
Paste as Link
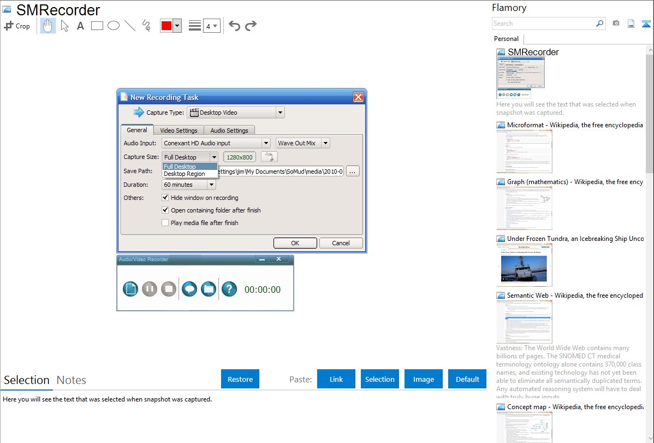coord(336,379)
